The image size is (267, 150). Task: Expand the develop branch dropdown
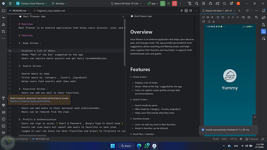click(59, 3)
